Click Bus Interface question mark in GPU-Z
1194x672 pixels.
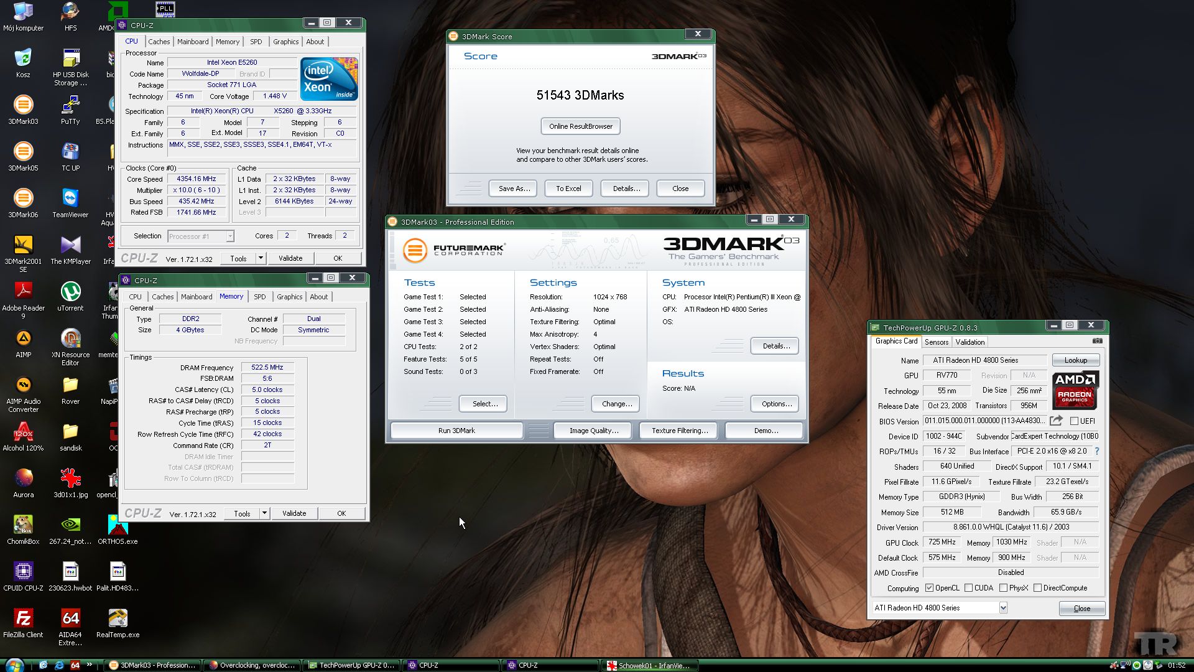[x=1096, y=451]
